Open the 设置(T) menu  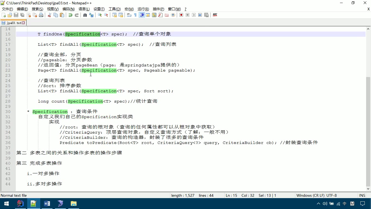99,9
